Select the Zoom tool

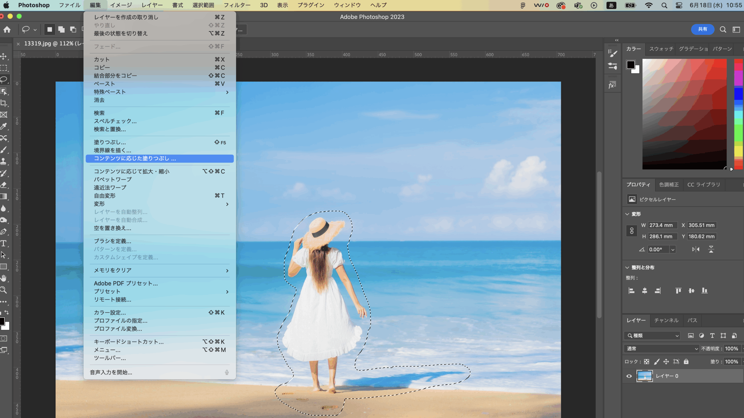4,290
